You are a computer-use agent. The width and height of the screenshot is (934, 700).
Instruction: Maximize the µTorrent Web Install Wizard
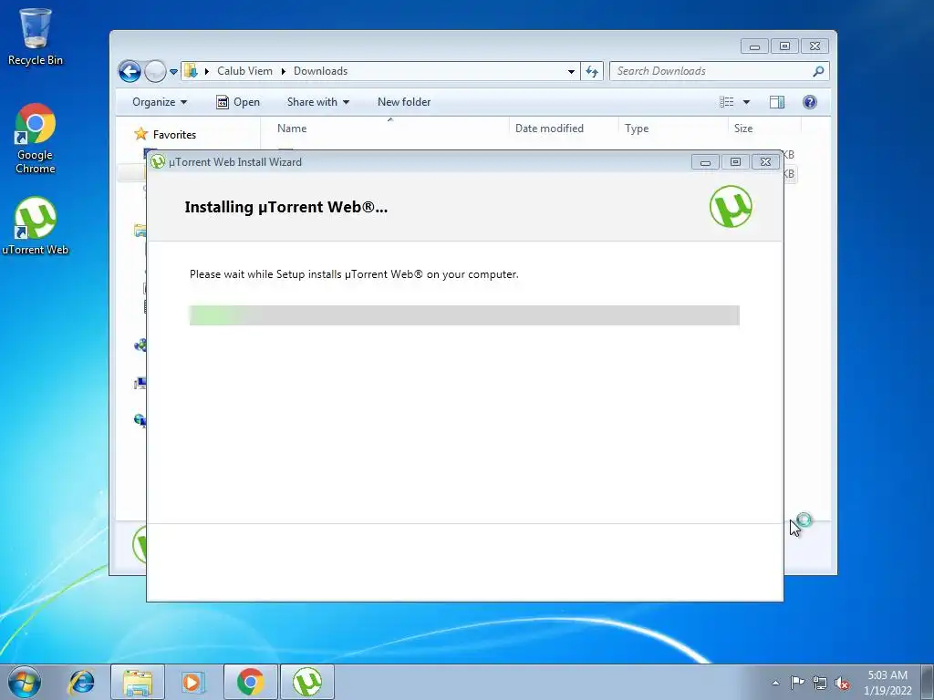click(x=735, y=162)
